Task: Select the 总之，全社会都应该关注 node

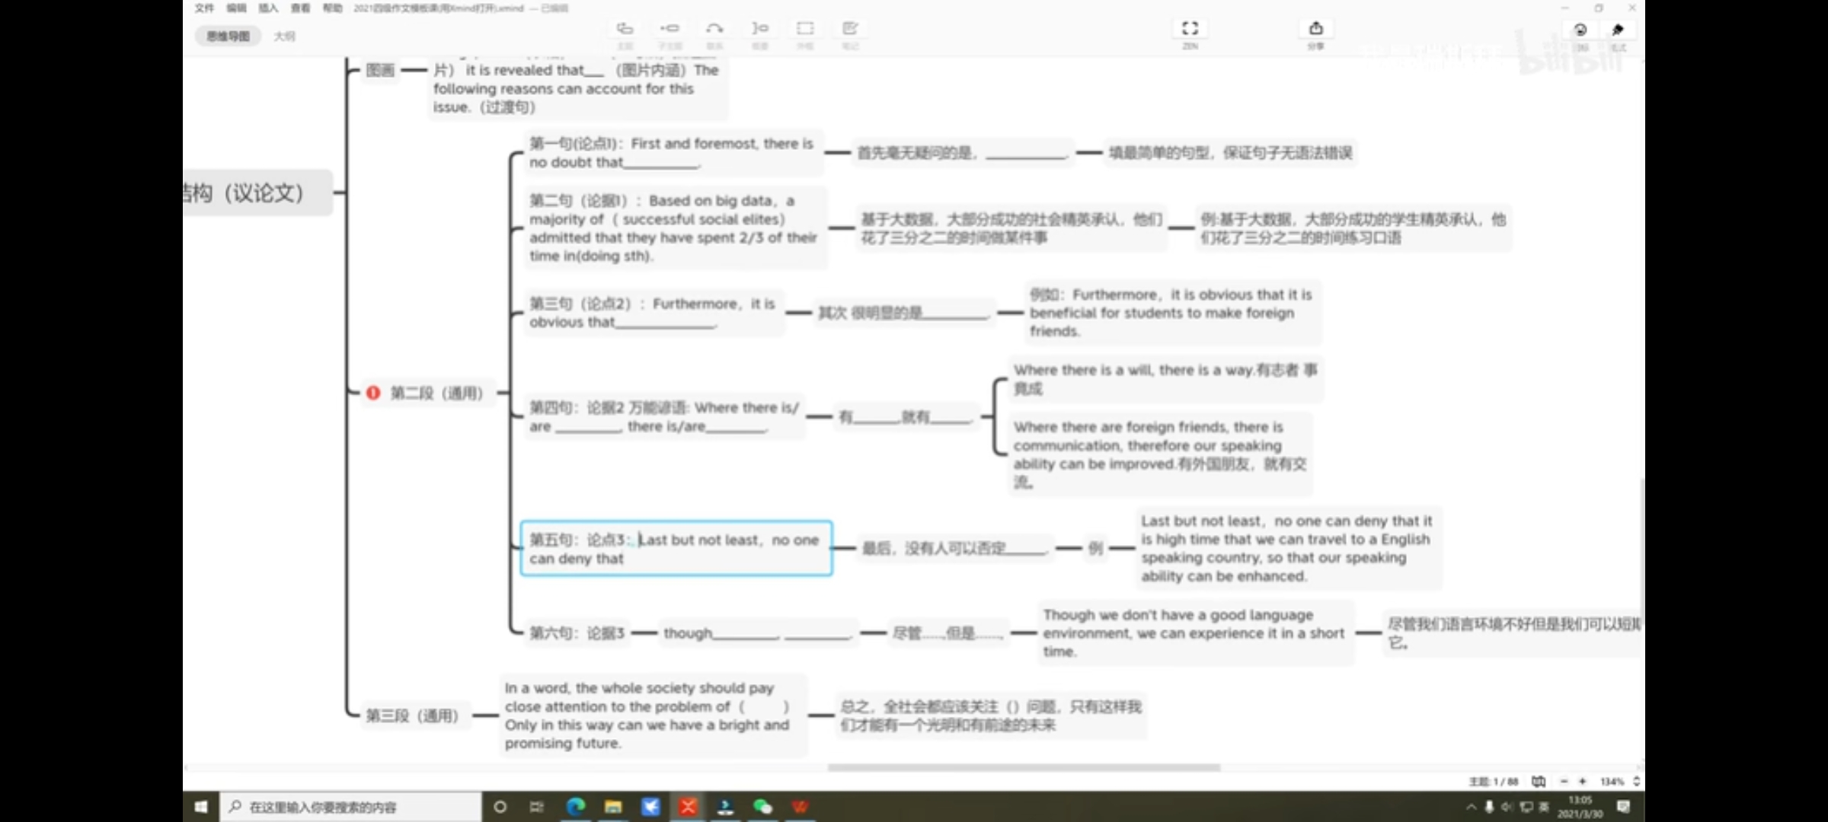Action: click(x=990, y=715)
